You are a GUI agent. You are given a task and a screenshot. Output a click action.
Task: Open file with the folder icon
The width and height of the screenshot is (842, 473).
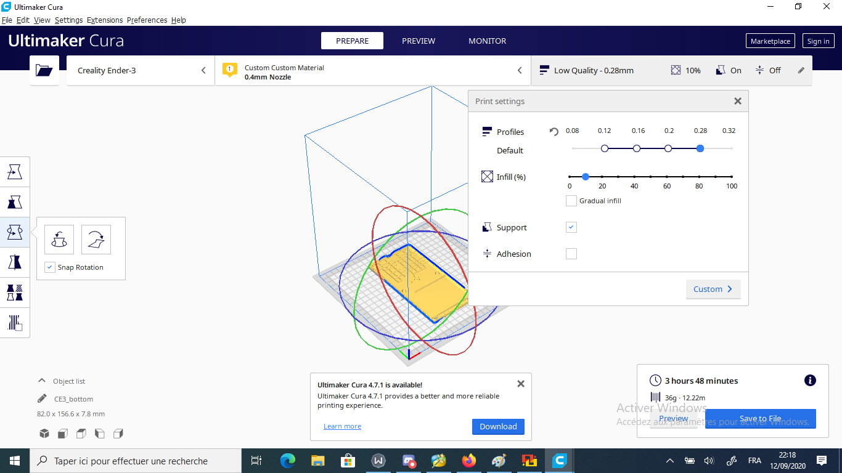coord(44,70)
